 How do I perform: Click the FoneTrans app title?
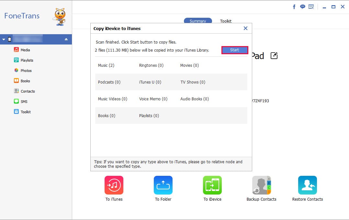click(22, 16)
